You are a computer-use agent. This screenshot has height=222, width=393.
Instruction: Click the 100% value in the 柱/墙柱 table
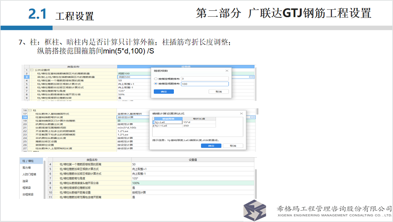136,183
